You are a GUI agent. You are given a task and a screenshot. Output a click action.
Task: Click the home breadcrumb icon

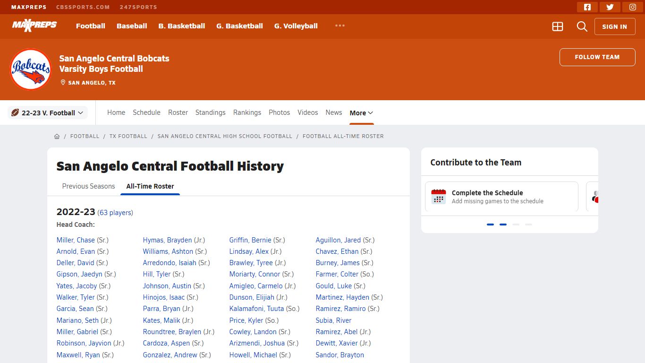pos(57,136)
